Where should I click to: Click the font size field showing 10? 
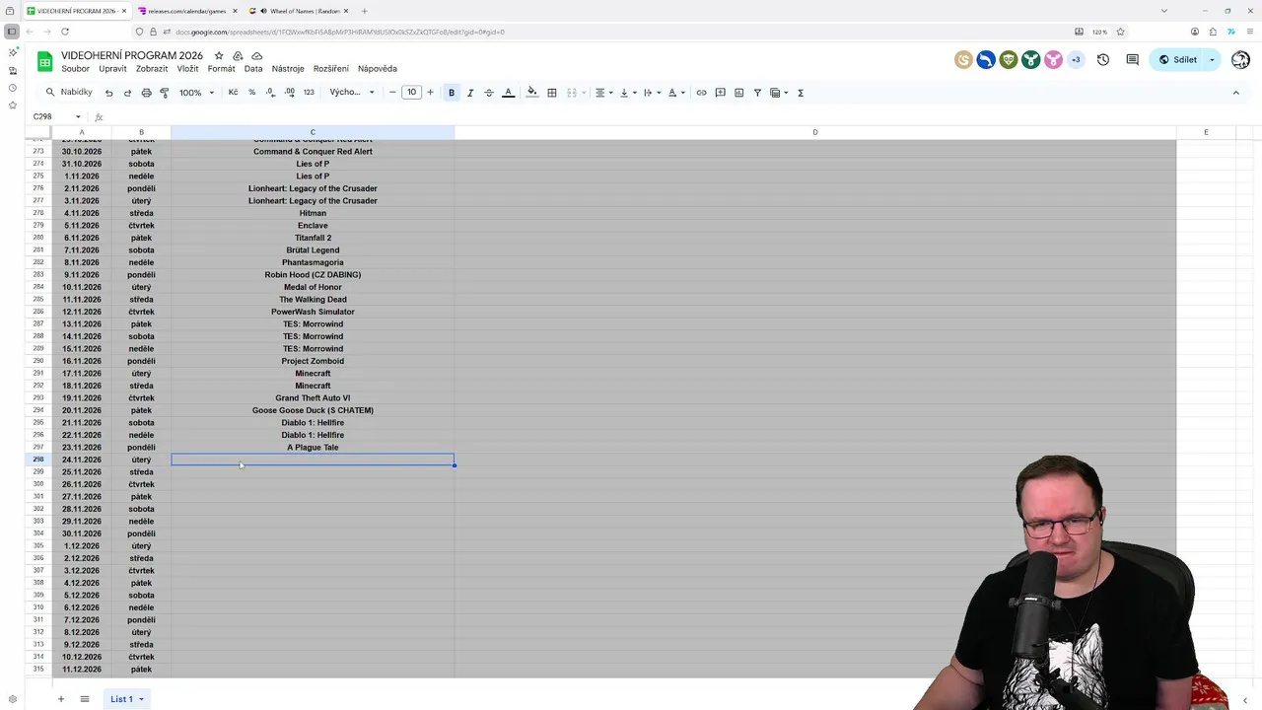(411, 93)
